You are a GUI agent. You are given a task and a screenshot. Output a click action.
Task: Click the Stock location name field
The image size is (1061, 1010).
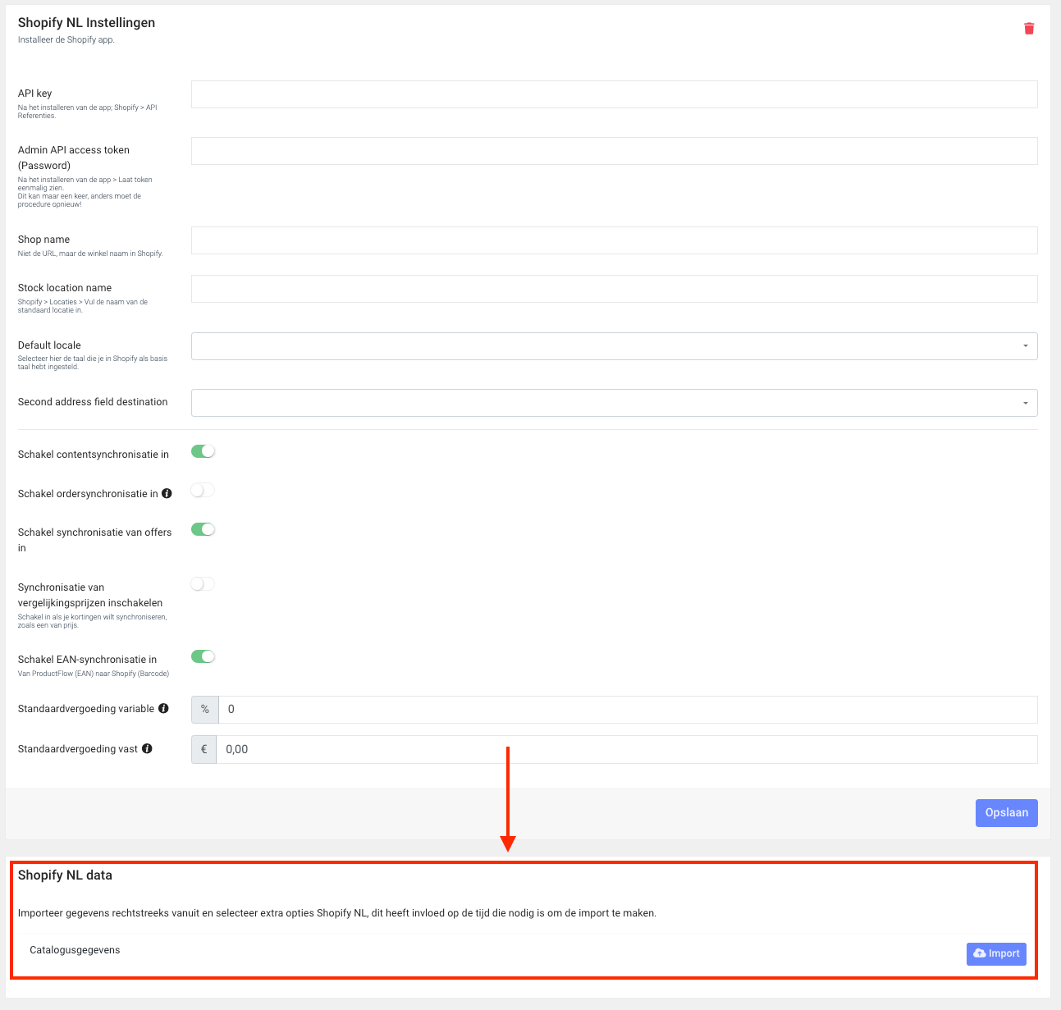click(x=615, y=289)
